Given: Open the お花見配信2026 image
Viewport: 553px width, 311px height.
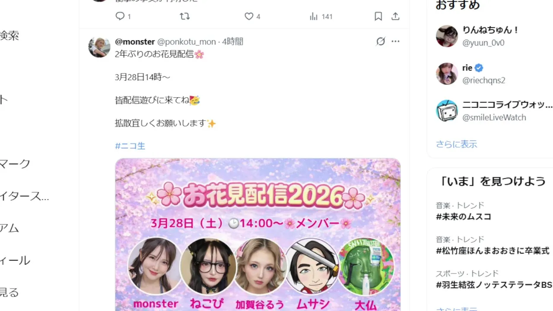Looking at the screenshot, I should (x=258, y=235).
